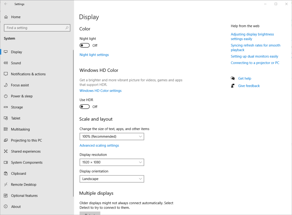
Task: Open Advanced scaling settings link
Action: pos(99,146)
